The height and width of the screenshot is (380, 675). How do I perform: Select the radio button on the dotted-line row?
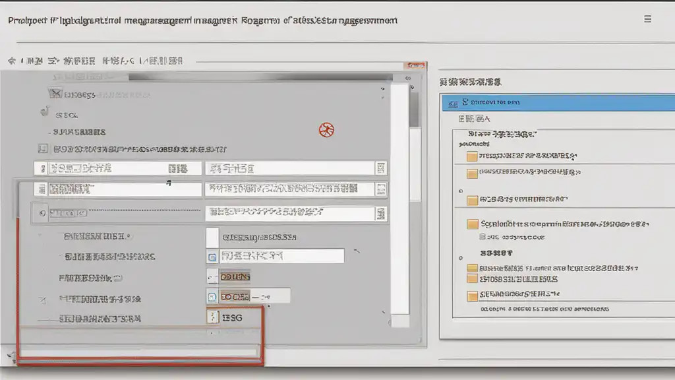pos(42,213)
